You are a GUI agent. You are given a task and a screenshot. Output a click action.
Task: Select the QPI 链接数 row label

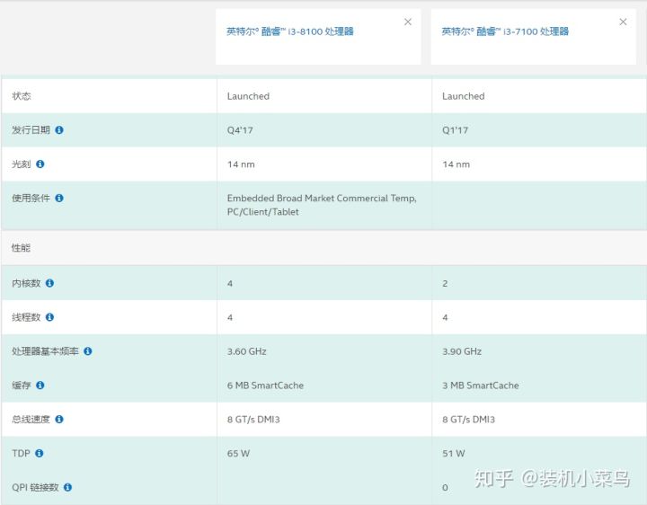(35, 487)
